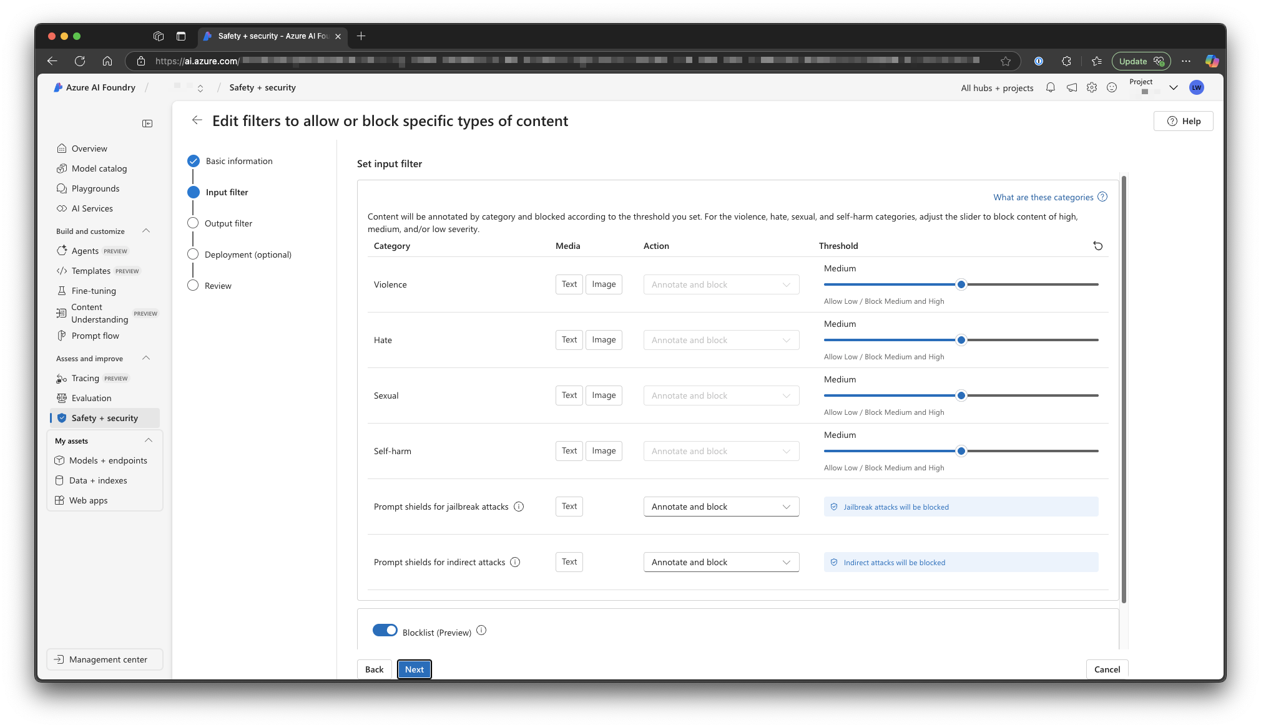Viewport: 1261px width, 728px height.
Task: Go to the Output filter step
Action: pos(228,223)
